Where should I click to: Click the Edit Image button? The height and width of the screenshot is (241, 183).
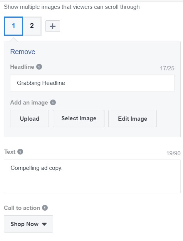[133, 118]
